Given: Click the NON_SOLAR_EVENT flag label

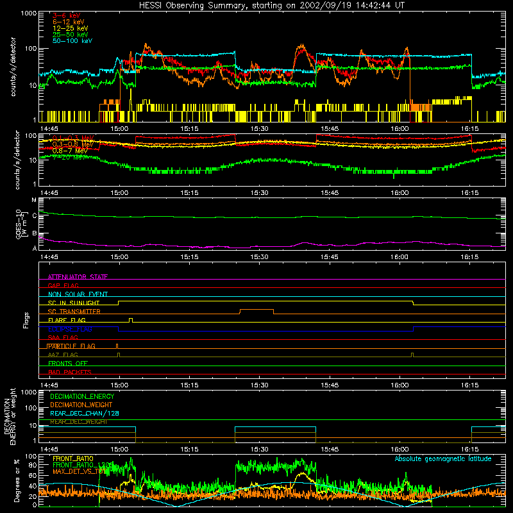Looking at the screenshot, I should (x=78, y=294).
